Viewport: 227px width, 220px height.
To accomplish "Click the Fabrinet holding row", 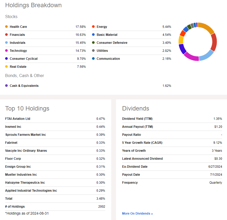I will pyautogui.click(x=11, y=143).
